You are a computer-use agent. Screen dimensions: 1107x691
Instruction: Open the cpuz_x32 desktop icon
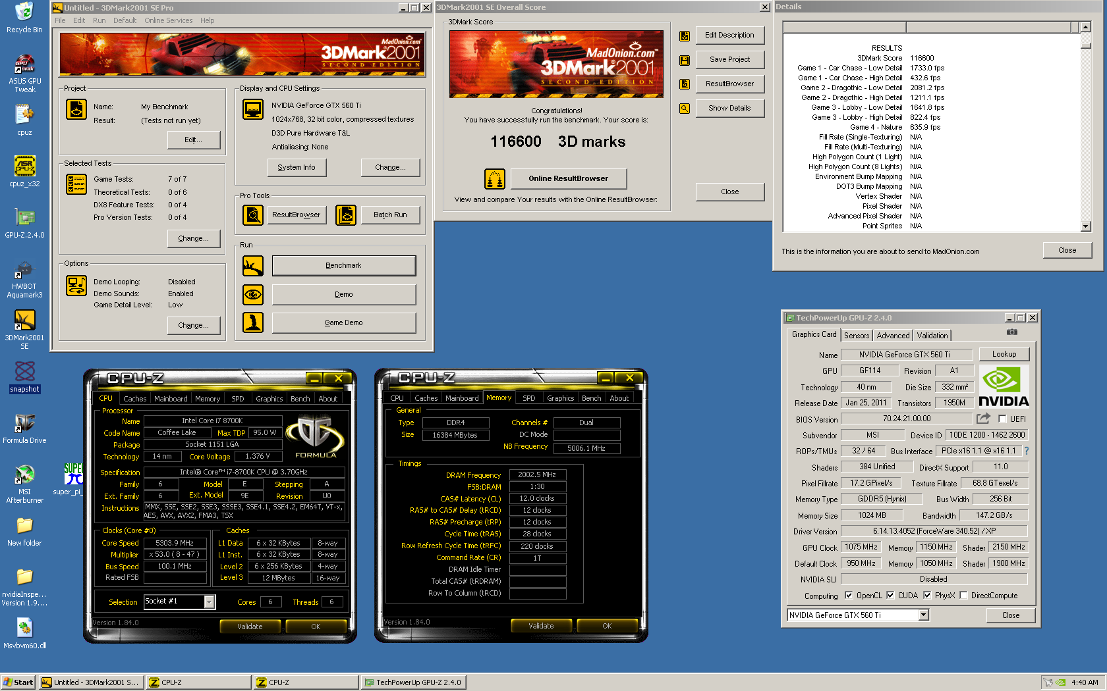(24, 171)
